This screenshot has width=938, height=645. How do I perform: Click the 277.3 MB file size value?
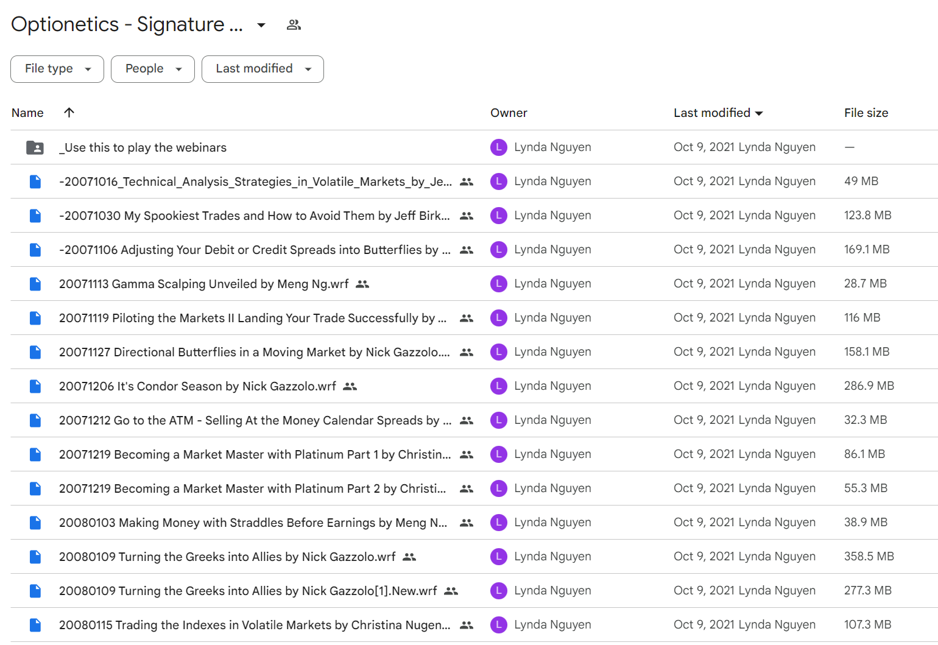(x=868, y=591)
